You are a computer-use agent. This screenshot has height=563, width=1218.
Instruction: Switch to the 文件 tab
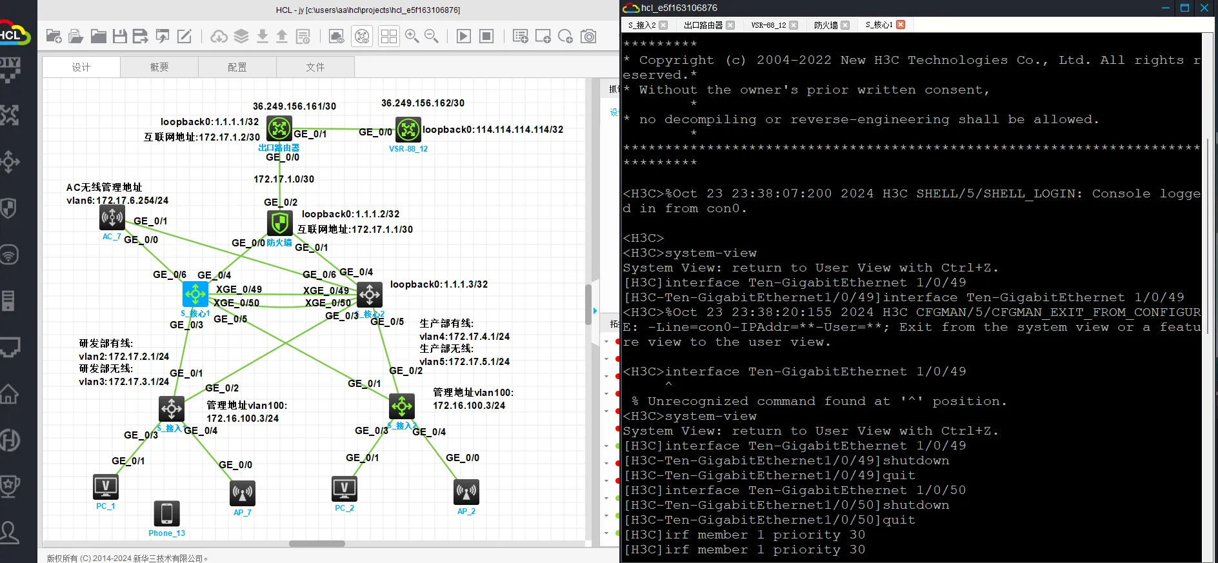tap(315, 67)
